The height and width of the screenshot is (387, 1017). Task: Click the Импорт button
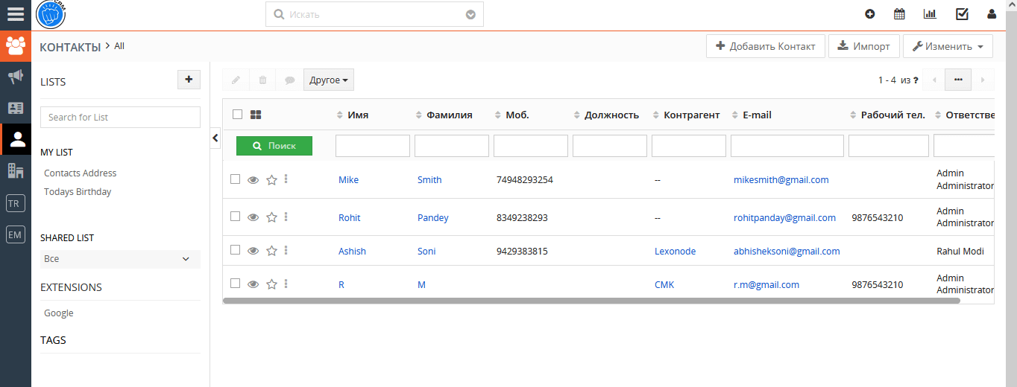(864, 46)
